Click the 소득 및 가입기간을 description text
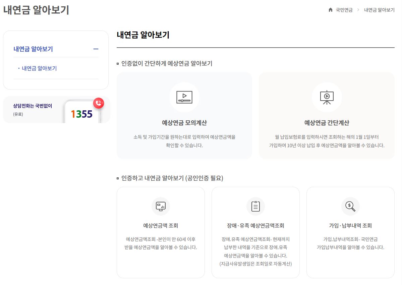 click(184, 141)
